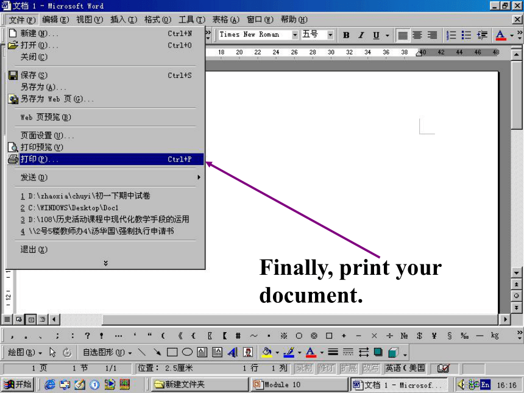Click the Vertical Text Box tool
This screenshot has height=393, width=524.
pyautogui.click(x=218, y=352)
